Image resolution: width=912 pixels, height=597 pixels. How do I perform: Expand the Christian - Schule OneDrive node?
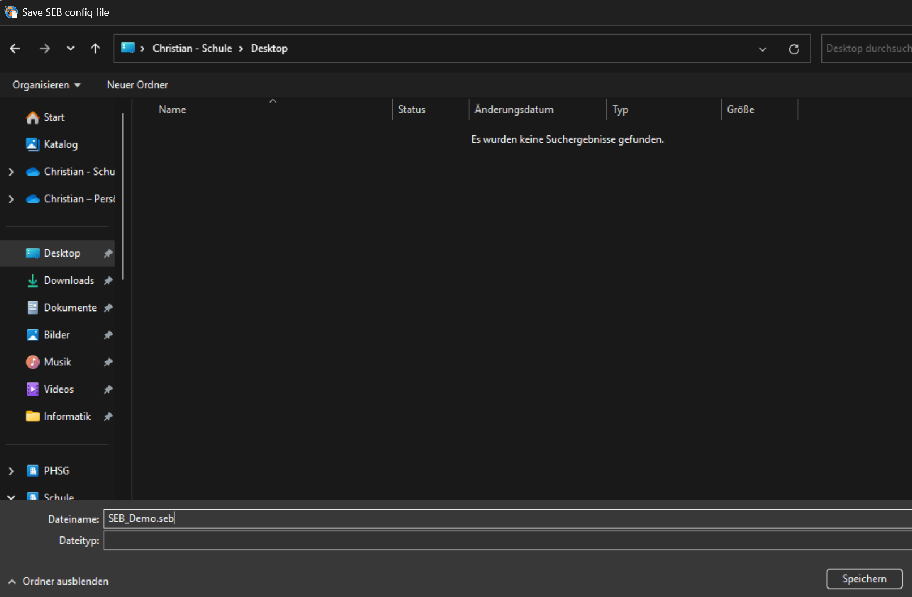11,172
